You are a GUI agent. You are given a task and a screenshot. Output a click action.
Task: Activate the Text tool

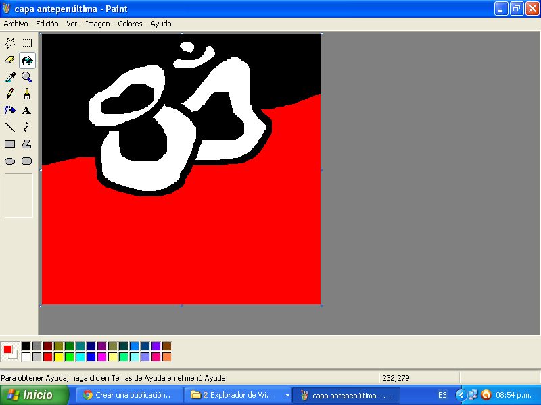point(27,111)
